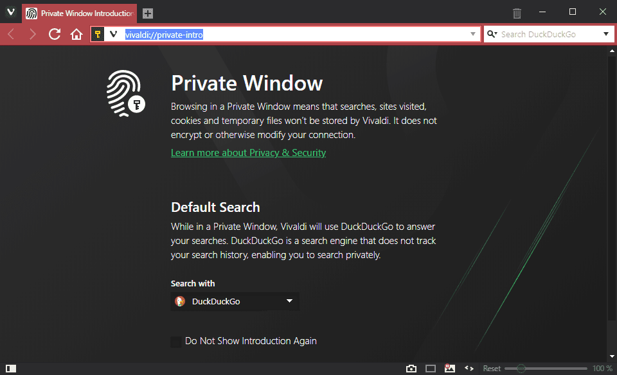Screen dimensions: 617x375
Task: Expand the search field engine dropdown arrow
Action: pos(605,34)
